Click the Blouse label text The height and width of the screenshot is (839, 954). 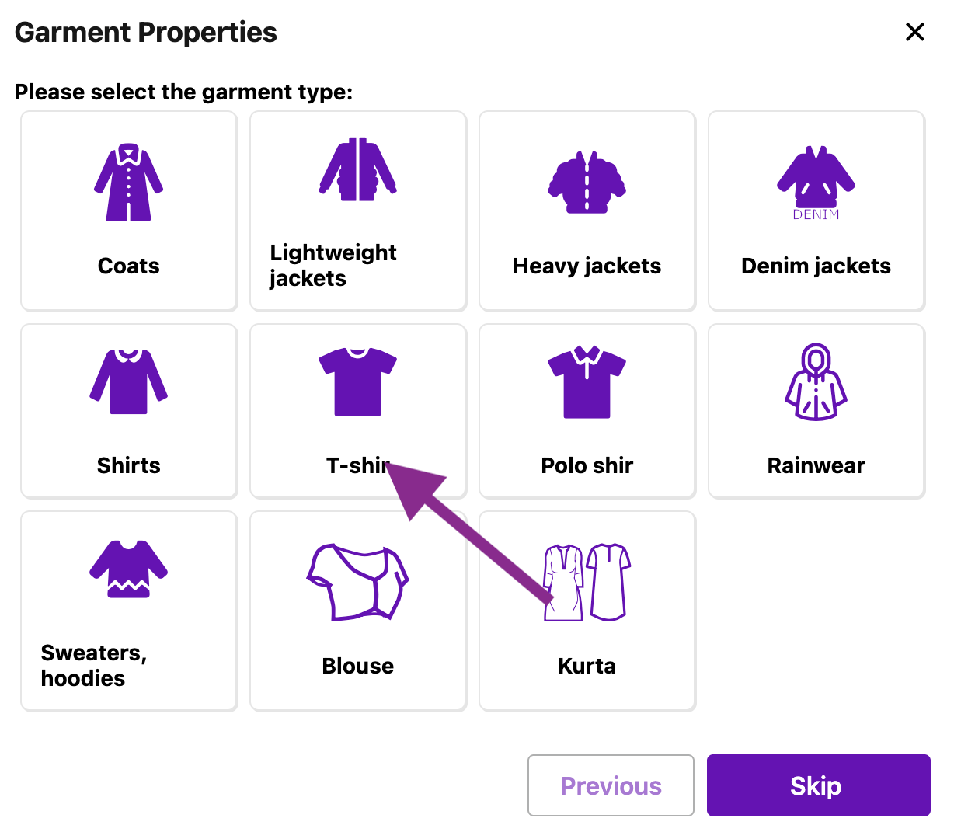click(358, 666)
